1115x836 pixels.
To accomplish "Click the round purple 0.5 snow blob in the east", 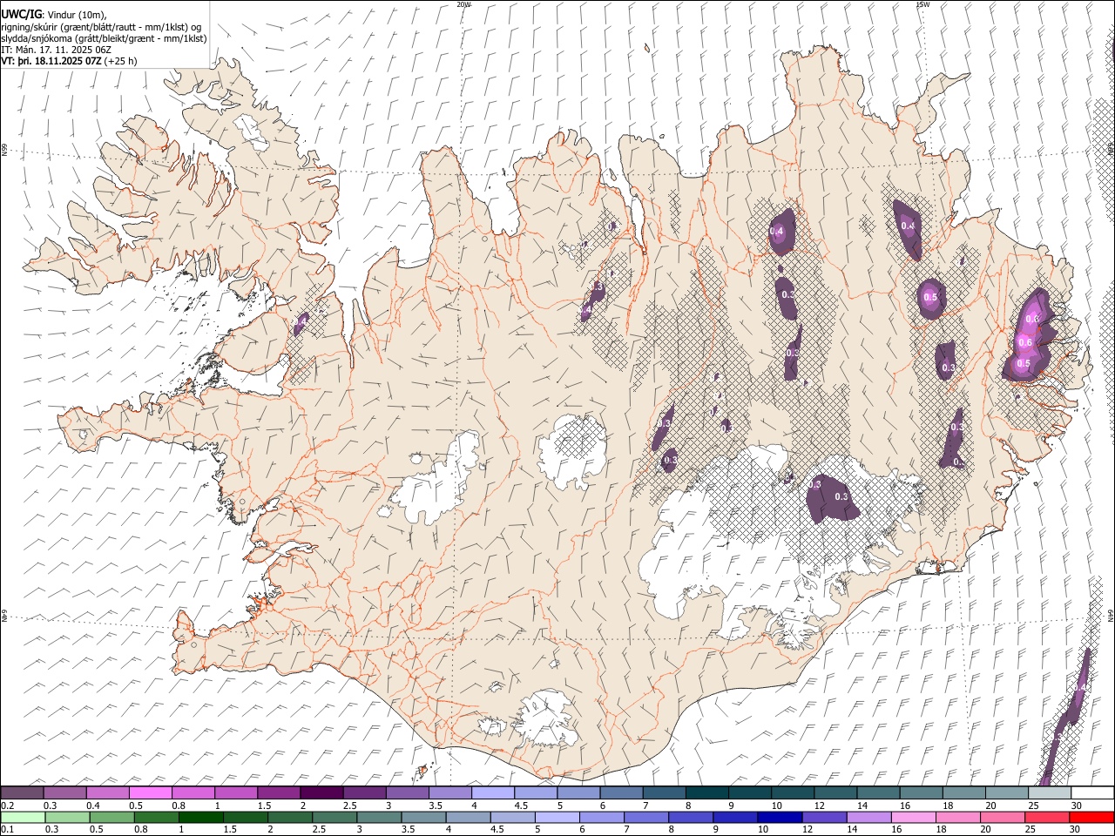I will (x=930, y=298).
